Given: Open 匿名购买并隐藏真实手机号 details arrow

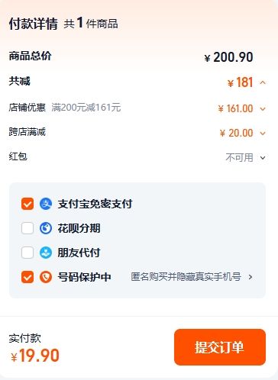Looking at the screenshot, I should [251, 277].
